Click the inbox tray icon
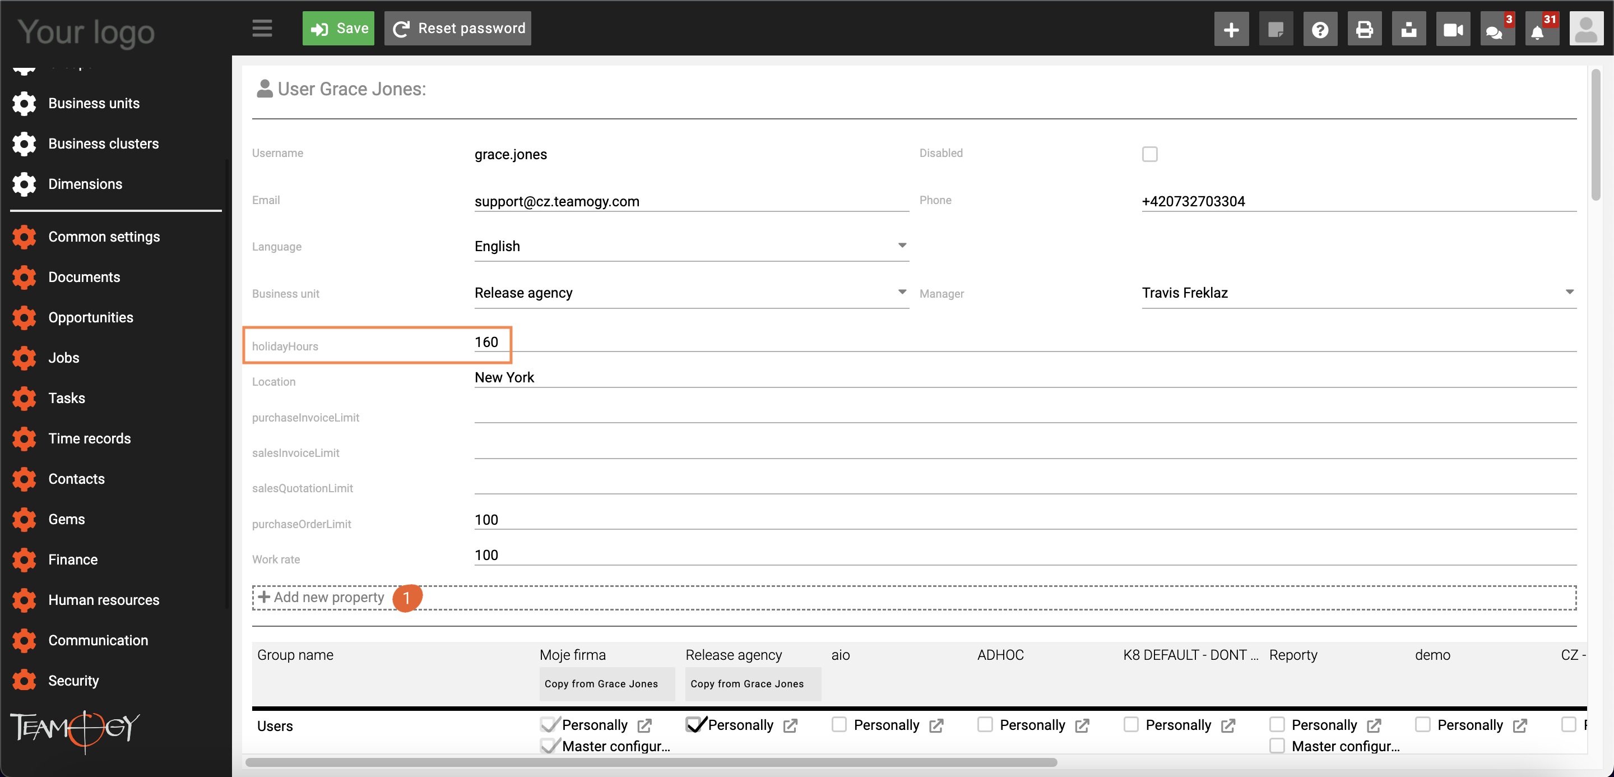This screenshot has height=777, width=1614. 1409,29
